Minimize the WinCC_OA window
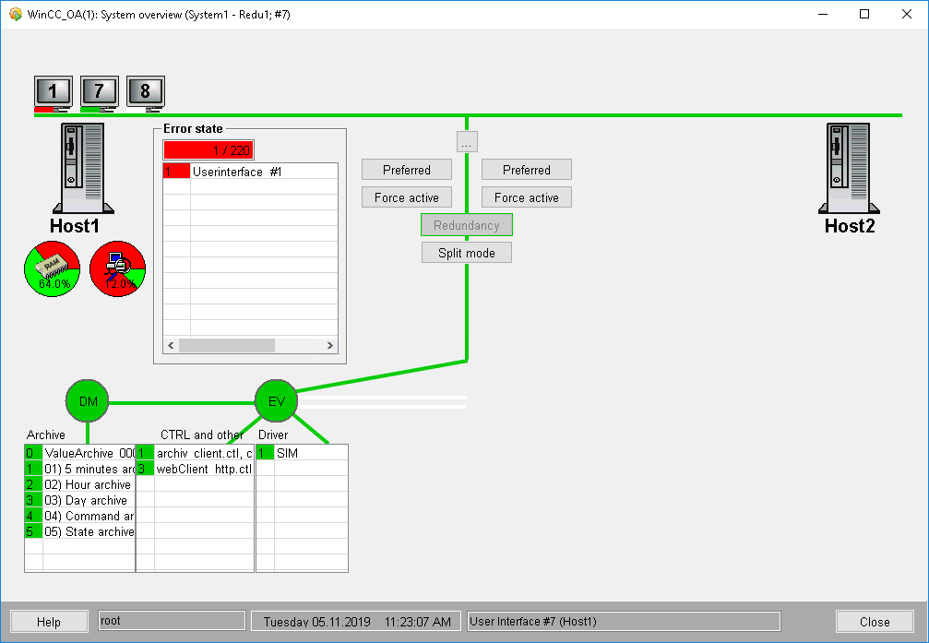Screen dimensions: 929x643 (823, 14)
